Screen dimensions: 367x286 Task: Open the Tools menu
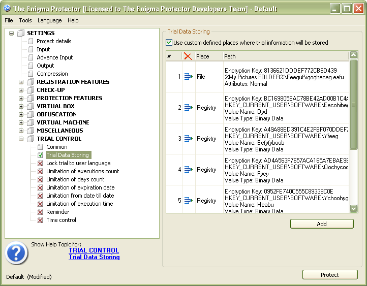(25, 20)
